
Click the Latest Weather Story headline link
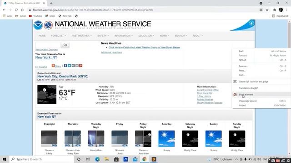(x=144, y=48)
